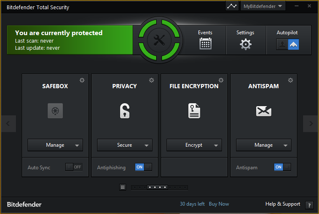Open the activity graph icon in title bar
319x214 pixels.
tap(232, 6)
